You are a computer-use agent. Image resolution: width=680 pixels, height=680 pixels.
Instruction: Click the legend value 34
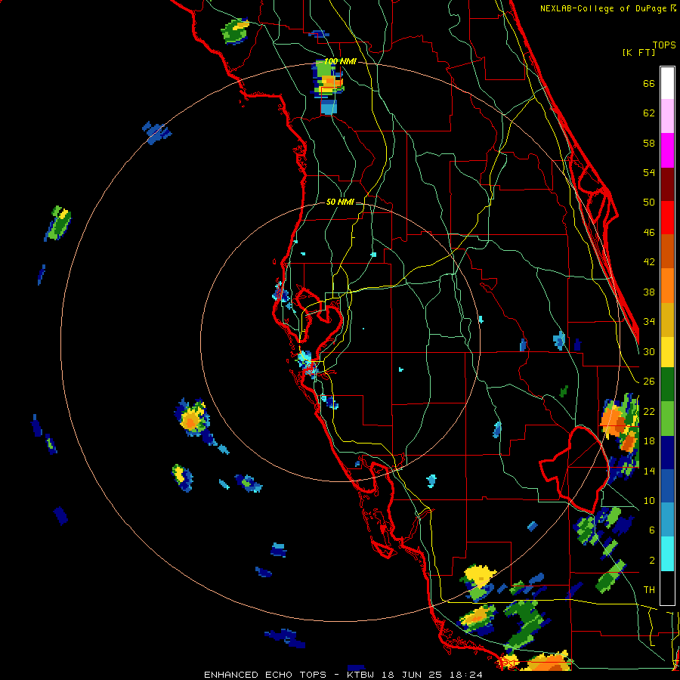click(x=649, y=322)
